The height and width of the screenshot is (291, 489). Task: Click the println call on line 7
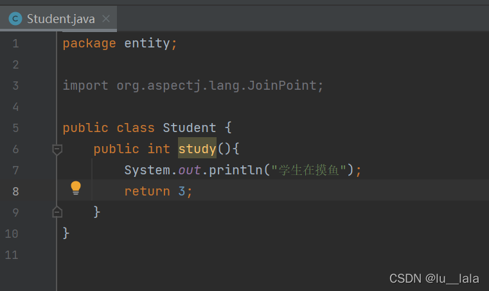click(235, 170)
